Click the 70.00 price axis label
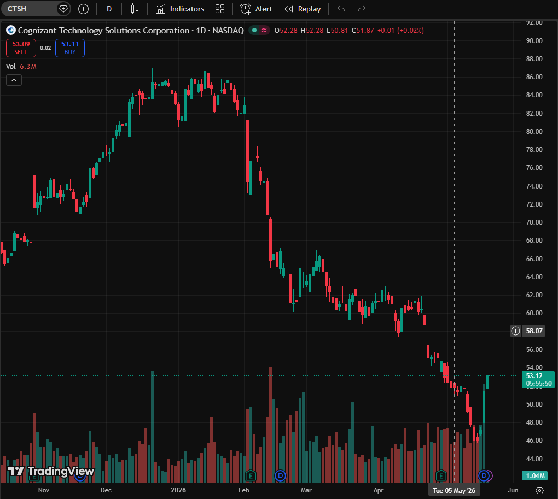 click(x=534, y=222)
